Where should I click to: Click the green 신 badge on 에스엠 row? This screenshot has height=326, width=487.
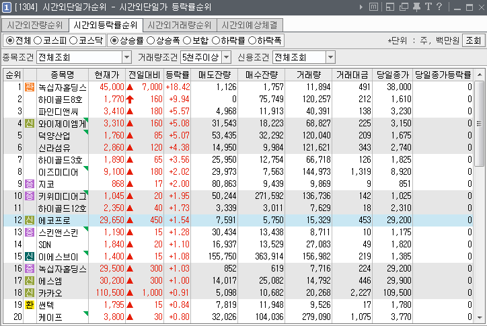click(x=30, y=281)
